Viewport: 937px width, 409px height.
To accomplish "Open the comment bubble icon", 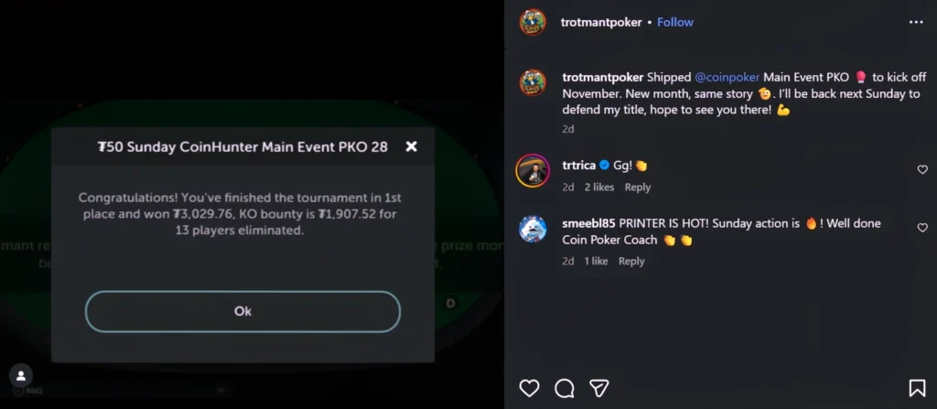I will click(x=564, y=389).
